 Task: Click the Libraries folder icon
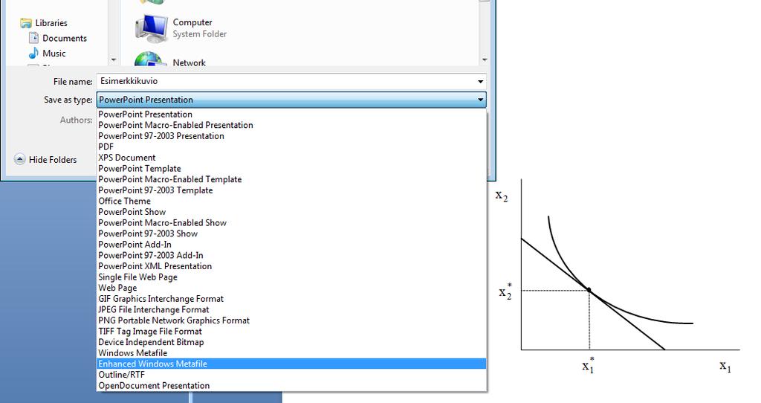coord(26,23)
